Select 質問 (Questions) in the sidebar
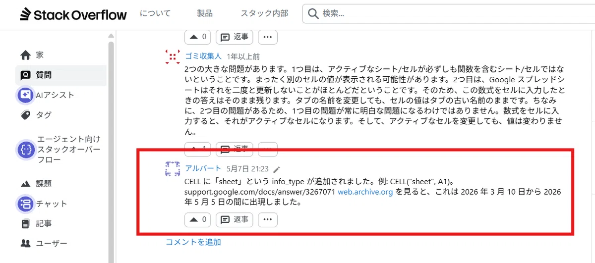 pyautogui.click(x=60, y=75)
